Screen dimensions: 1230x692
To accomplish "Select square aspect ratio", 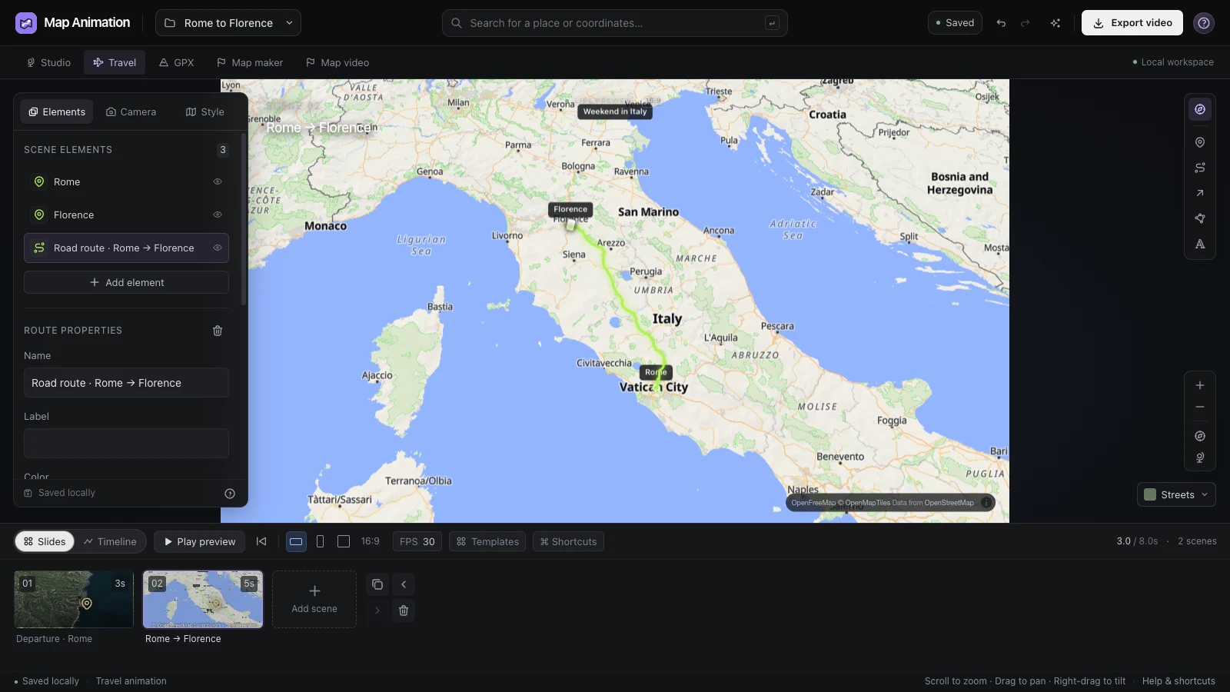I will tap(344, 541).
